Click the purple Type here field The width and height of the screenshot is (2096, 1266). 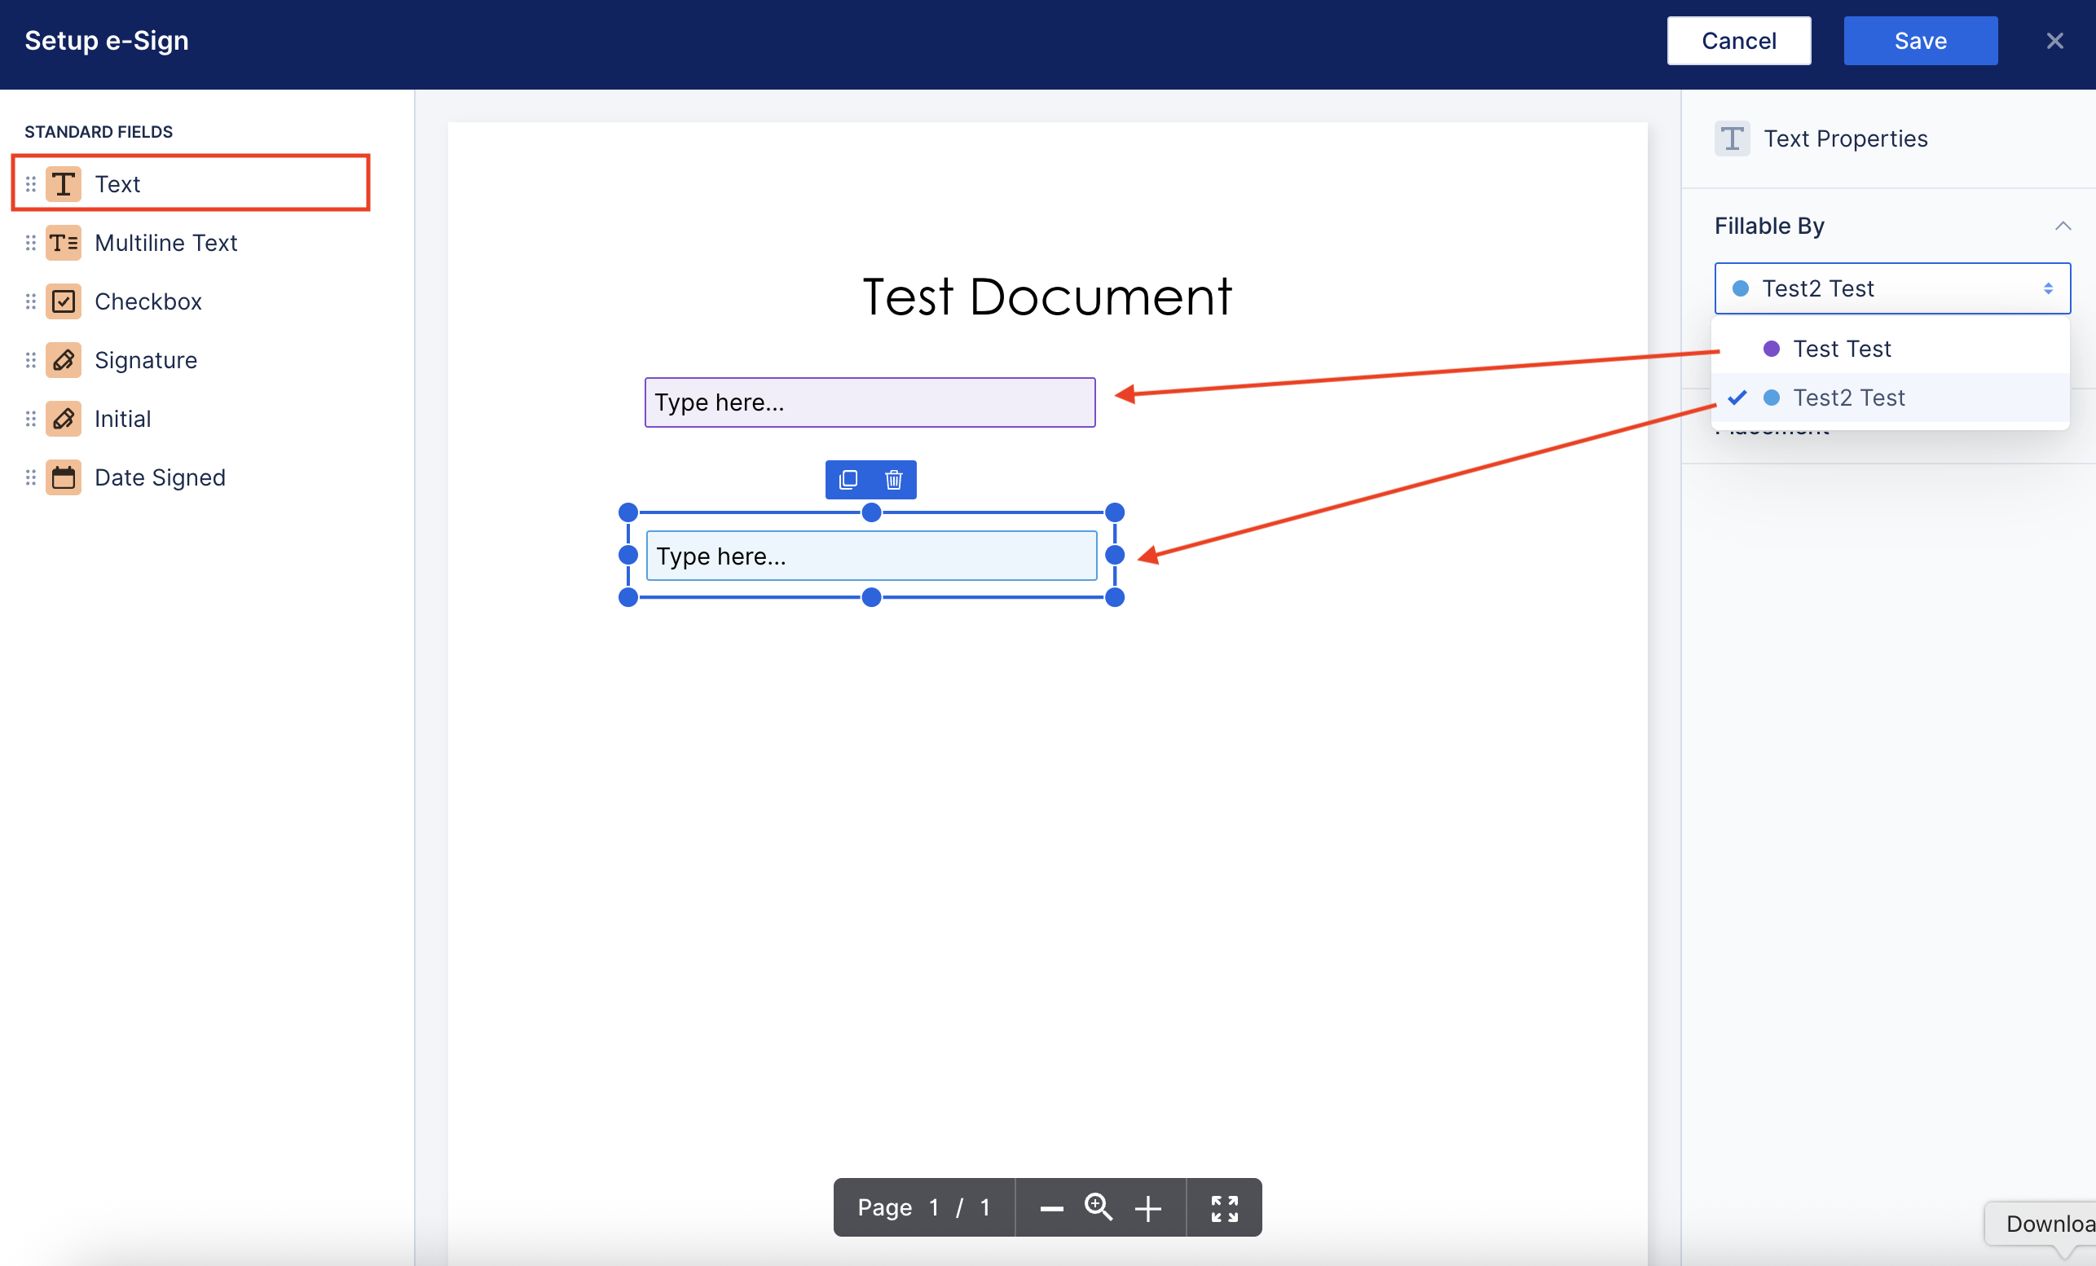(870, 402)
